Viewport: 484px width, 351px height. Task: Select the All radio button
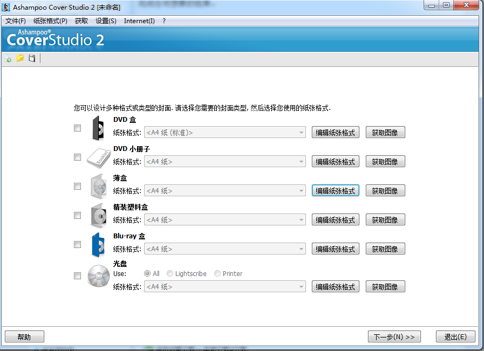tap(147, 273)
